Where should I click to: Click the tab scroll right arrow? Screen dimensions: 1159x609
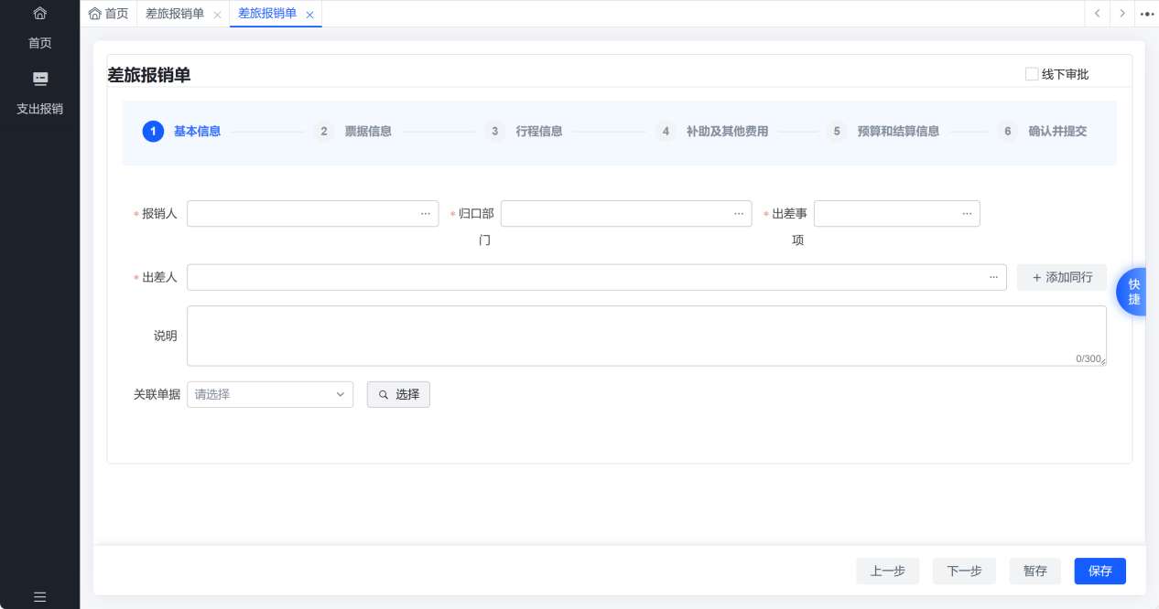[x=1122, y=14]
